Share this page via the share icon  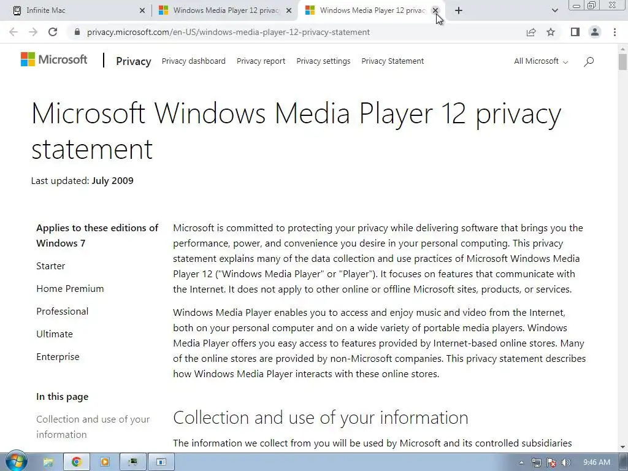click(531, 32)
